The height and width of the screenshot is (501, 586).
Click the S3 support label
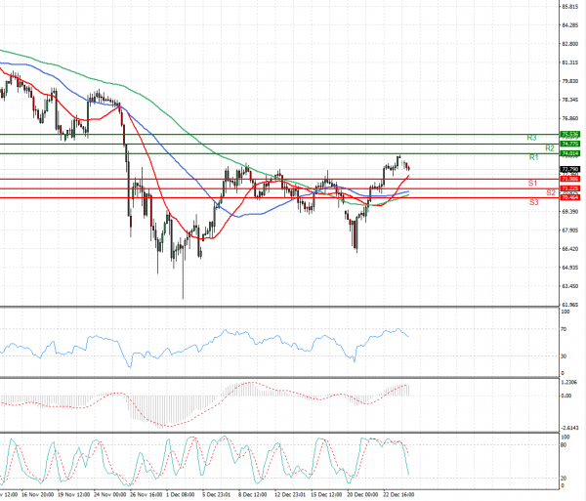[533, 202]
